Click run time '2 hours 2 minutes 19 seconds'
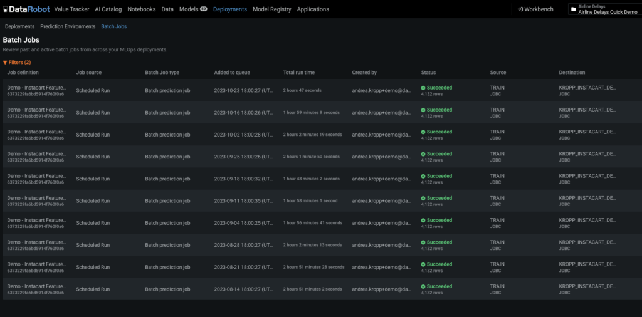 coord(312,135)
